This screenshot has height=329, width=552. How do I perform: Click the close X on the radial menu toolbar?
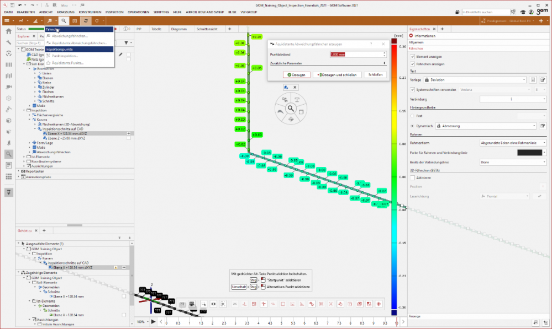click(295, 88)
